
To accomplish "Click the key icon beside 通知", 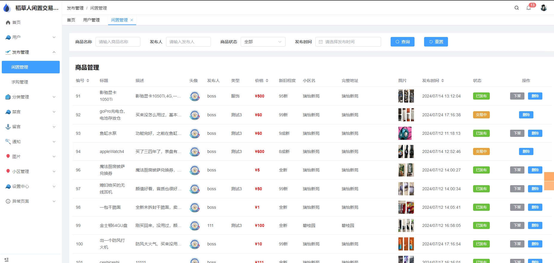I will click(x=8, y=142).
